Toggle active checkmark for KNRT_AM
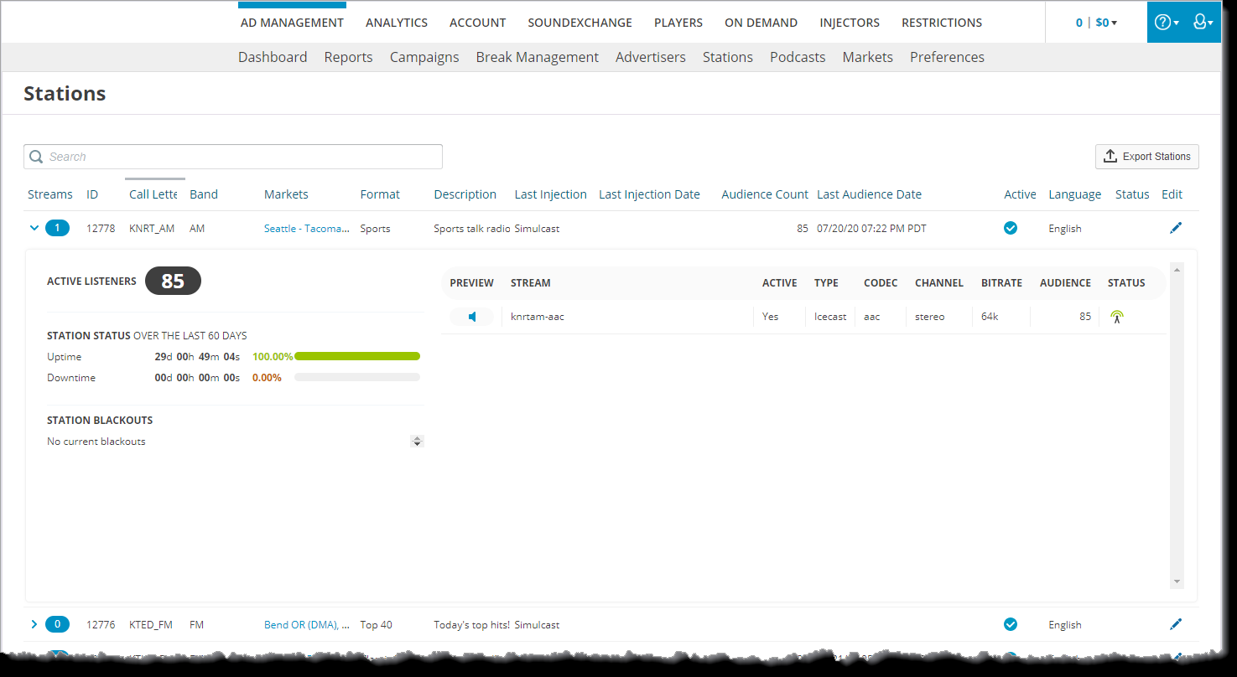Image resolution: width=1237 pixels, height=677 pixels. tap(1011, 228)
